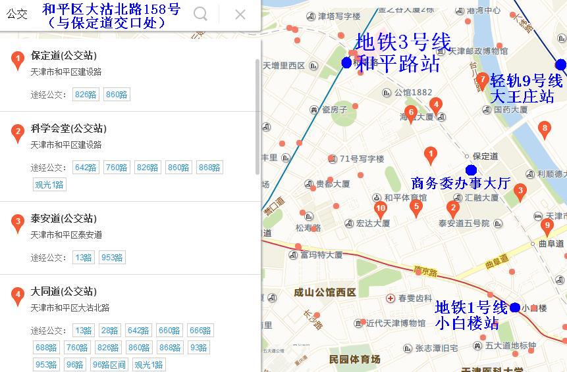Click map pin number 7
The image size is (567, 372).
coord(483,81)
